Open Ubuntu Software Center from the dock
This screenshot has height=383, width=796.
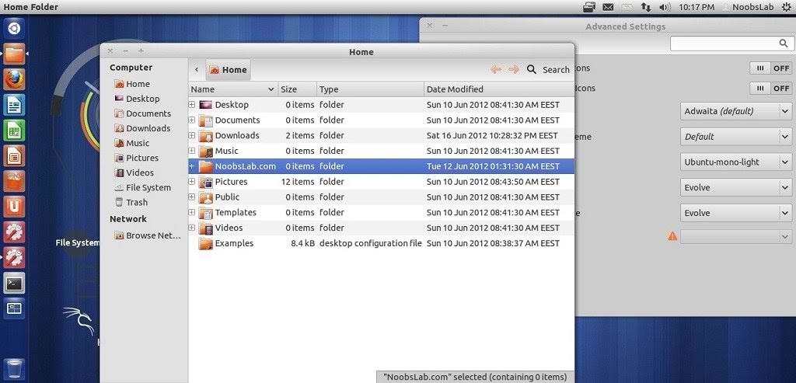point(14,181)
